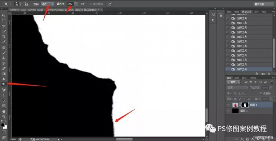The height and width of the screenshot is (141, 276).
Task: Open collapsed Paragraph panel icon
Action: coord(213,20)
